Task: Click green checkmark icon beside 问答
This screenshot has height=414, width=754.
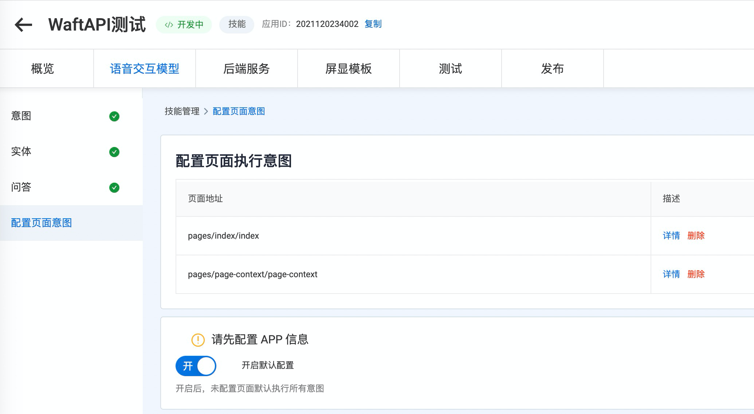Action: (x=114, y=188)
